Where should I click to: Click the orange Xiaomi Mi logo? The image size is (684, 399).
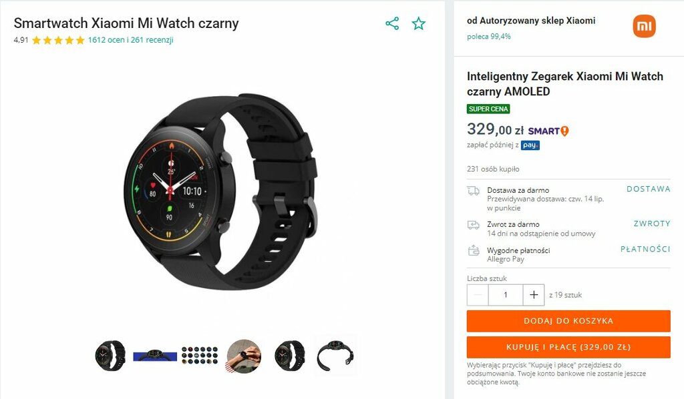pyautogui.click(x=644, y=26)
